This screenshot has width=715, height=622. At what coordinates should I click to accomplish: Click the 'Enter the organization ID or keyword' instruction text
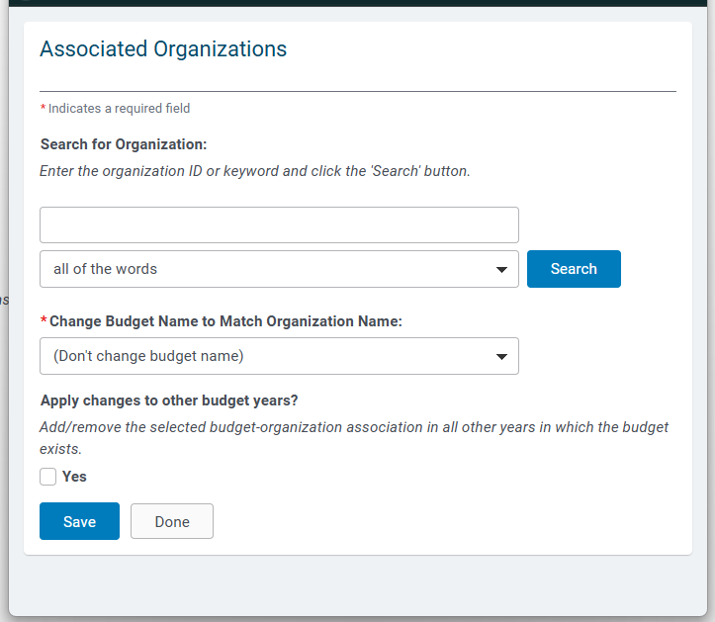click(x=255, y=171)
